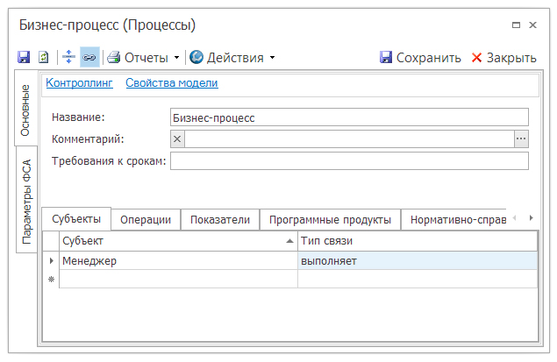
Task: Open the Показатели tab
Action: click(x=220, y=220)
